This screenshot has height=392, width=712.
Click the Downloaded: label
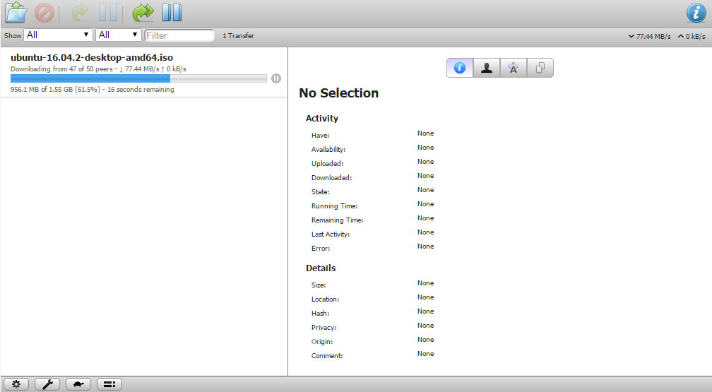[331, 177]
